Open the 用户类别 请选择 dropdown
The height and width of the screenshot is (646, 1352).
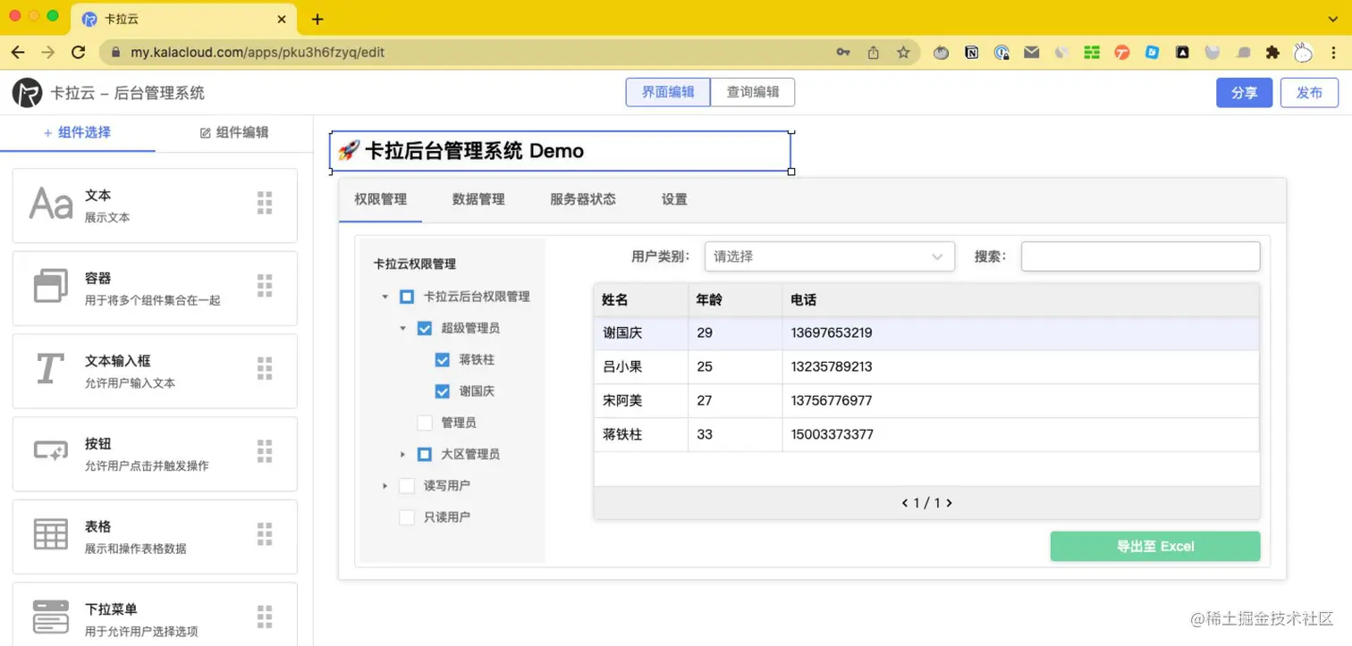coord(829,256)
